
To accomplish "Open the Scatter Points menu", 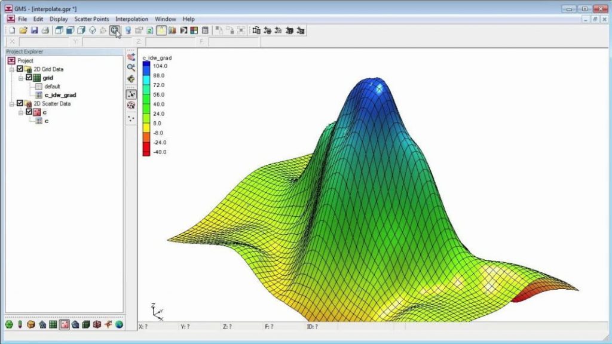I will click(x=91, y=19).
